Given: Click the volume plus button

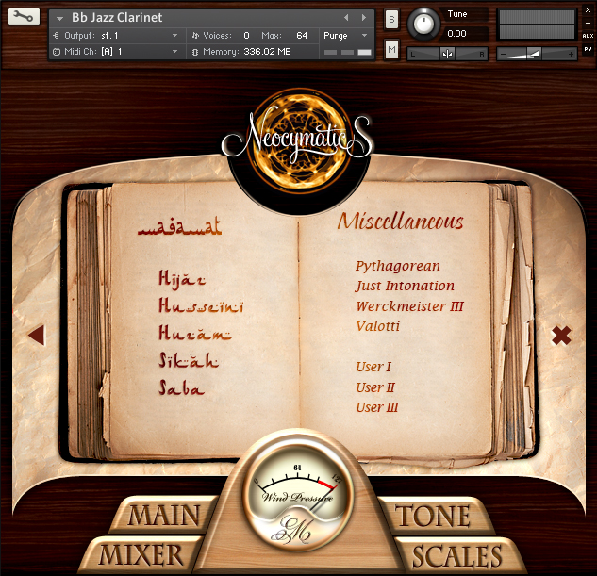Looking at the screenshot, I should [571, 55].
